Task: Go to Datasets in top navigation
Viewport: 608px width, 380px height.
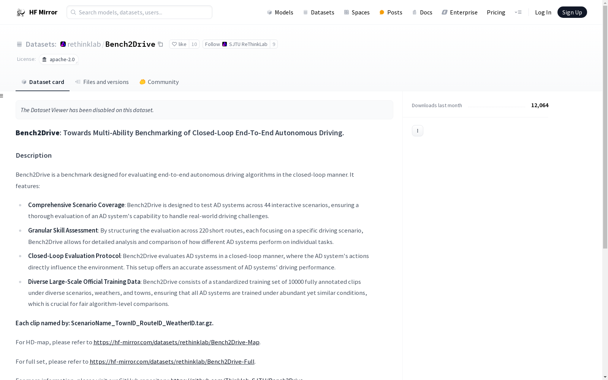Action: click(318, 12)
